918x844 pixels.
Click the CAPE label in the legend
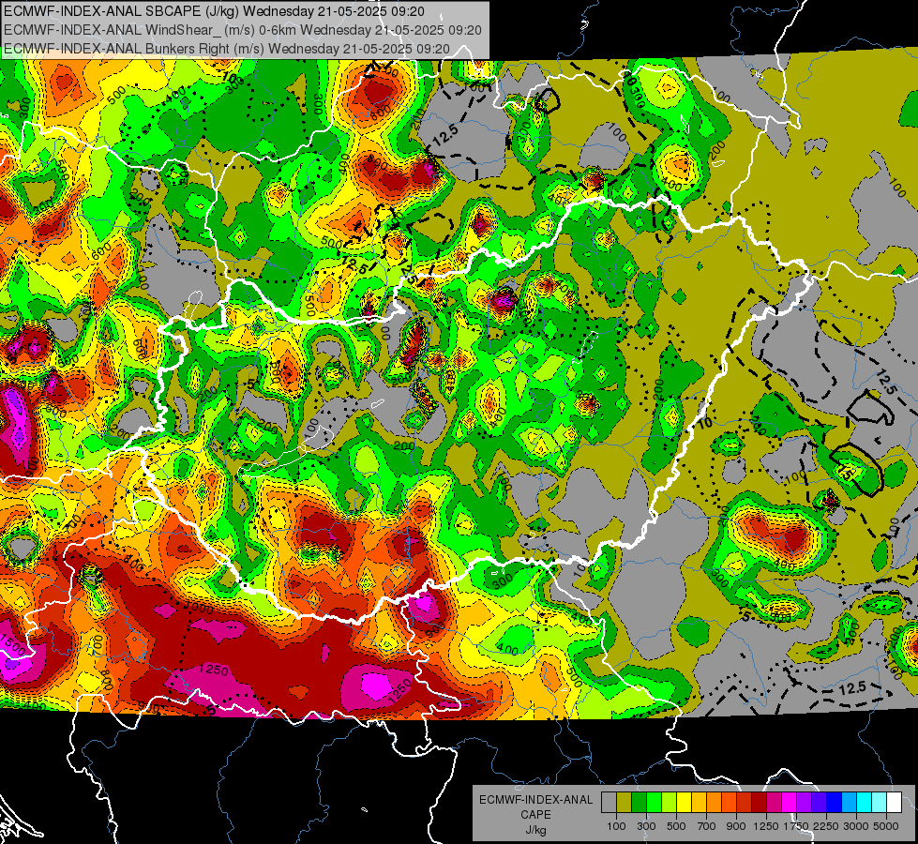click(535, 814)
